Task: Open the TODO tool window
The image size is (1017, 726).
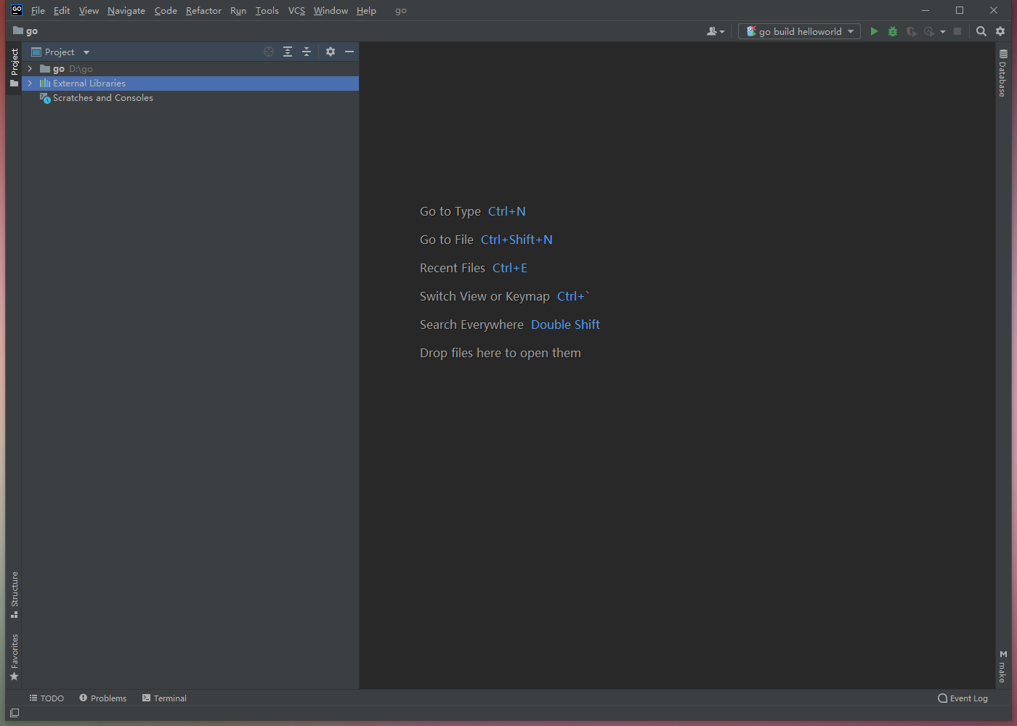Action: 46,698
